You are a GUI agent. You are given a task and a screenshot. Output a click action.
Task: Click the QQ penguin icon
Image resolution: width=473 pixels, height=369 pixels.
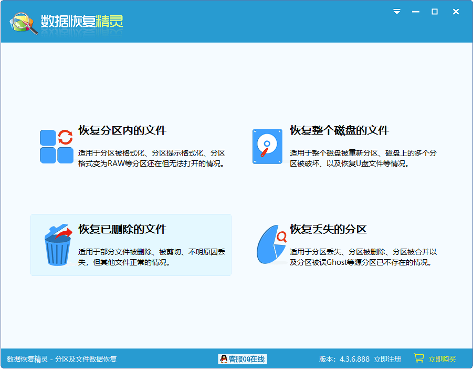click(224, 358)
